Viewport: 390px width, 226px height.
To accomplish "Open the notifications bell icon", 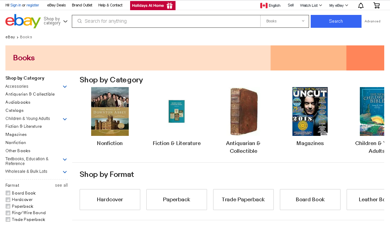I will 361,5.
